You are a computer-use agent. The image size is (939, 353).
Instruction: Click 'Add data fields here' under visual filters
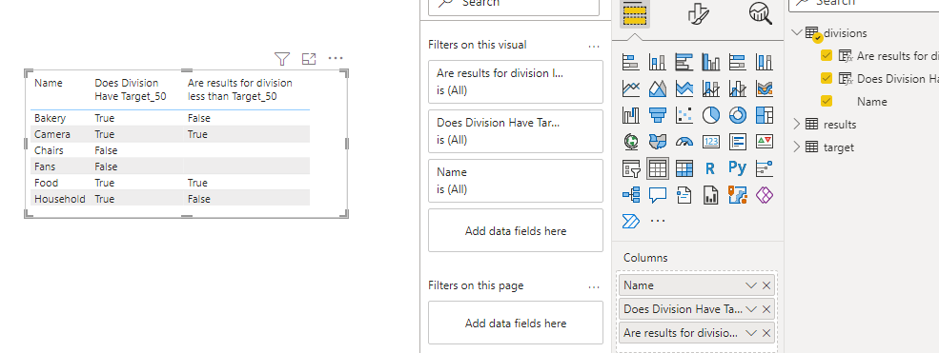tap(516, 230)
